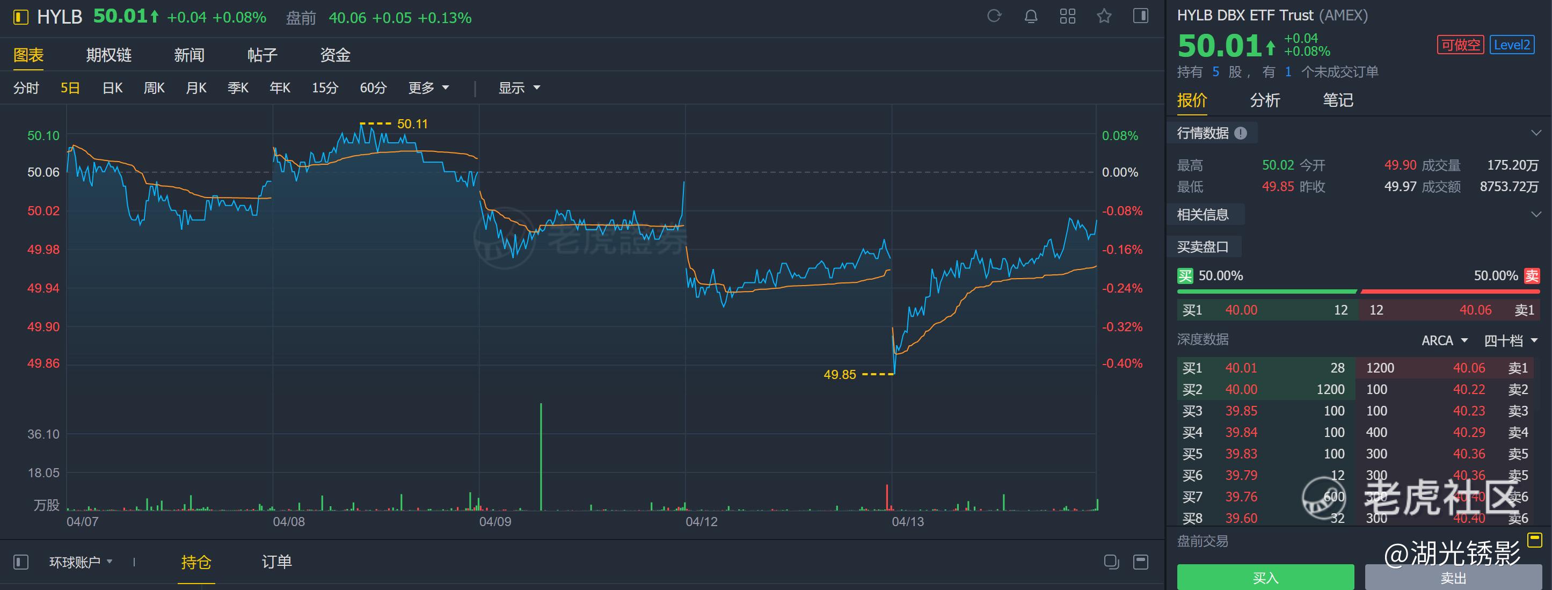Select 月K chart period
Screen dimensions: 1552x590
click(196, 88)
